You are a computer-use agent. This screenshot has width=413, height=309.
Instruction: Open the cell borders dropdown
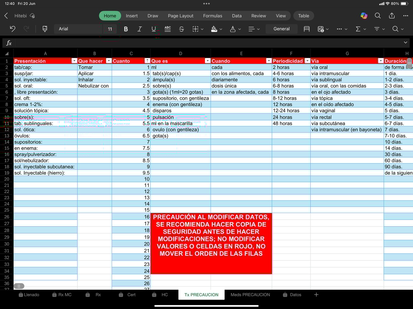tap(198, 29)
